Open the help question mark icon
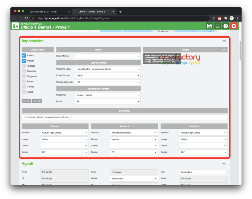 pyautogui.click(x=226, y=26)
